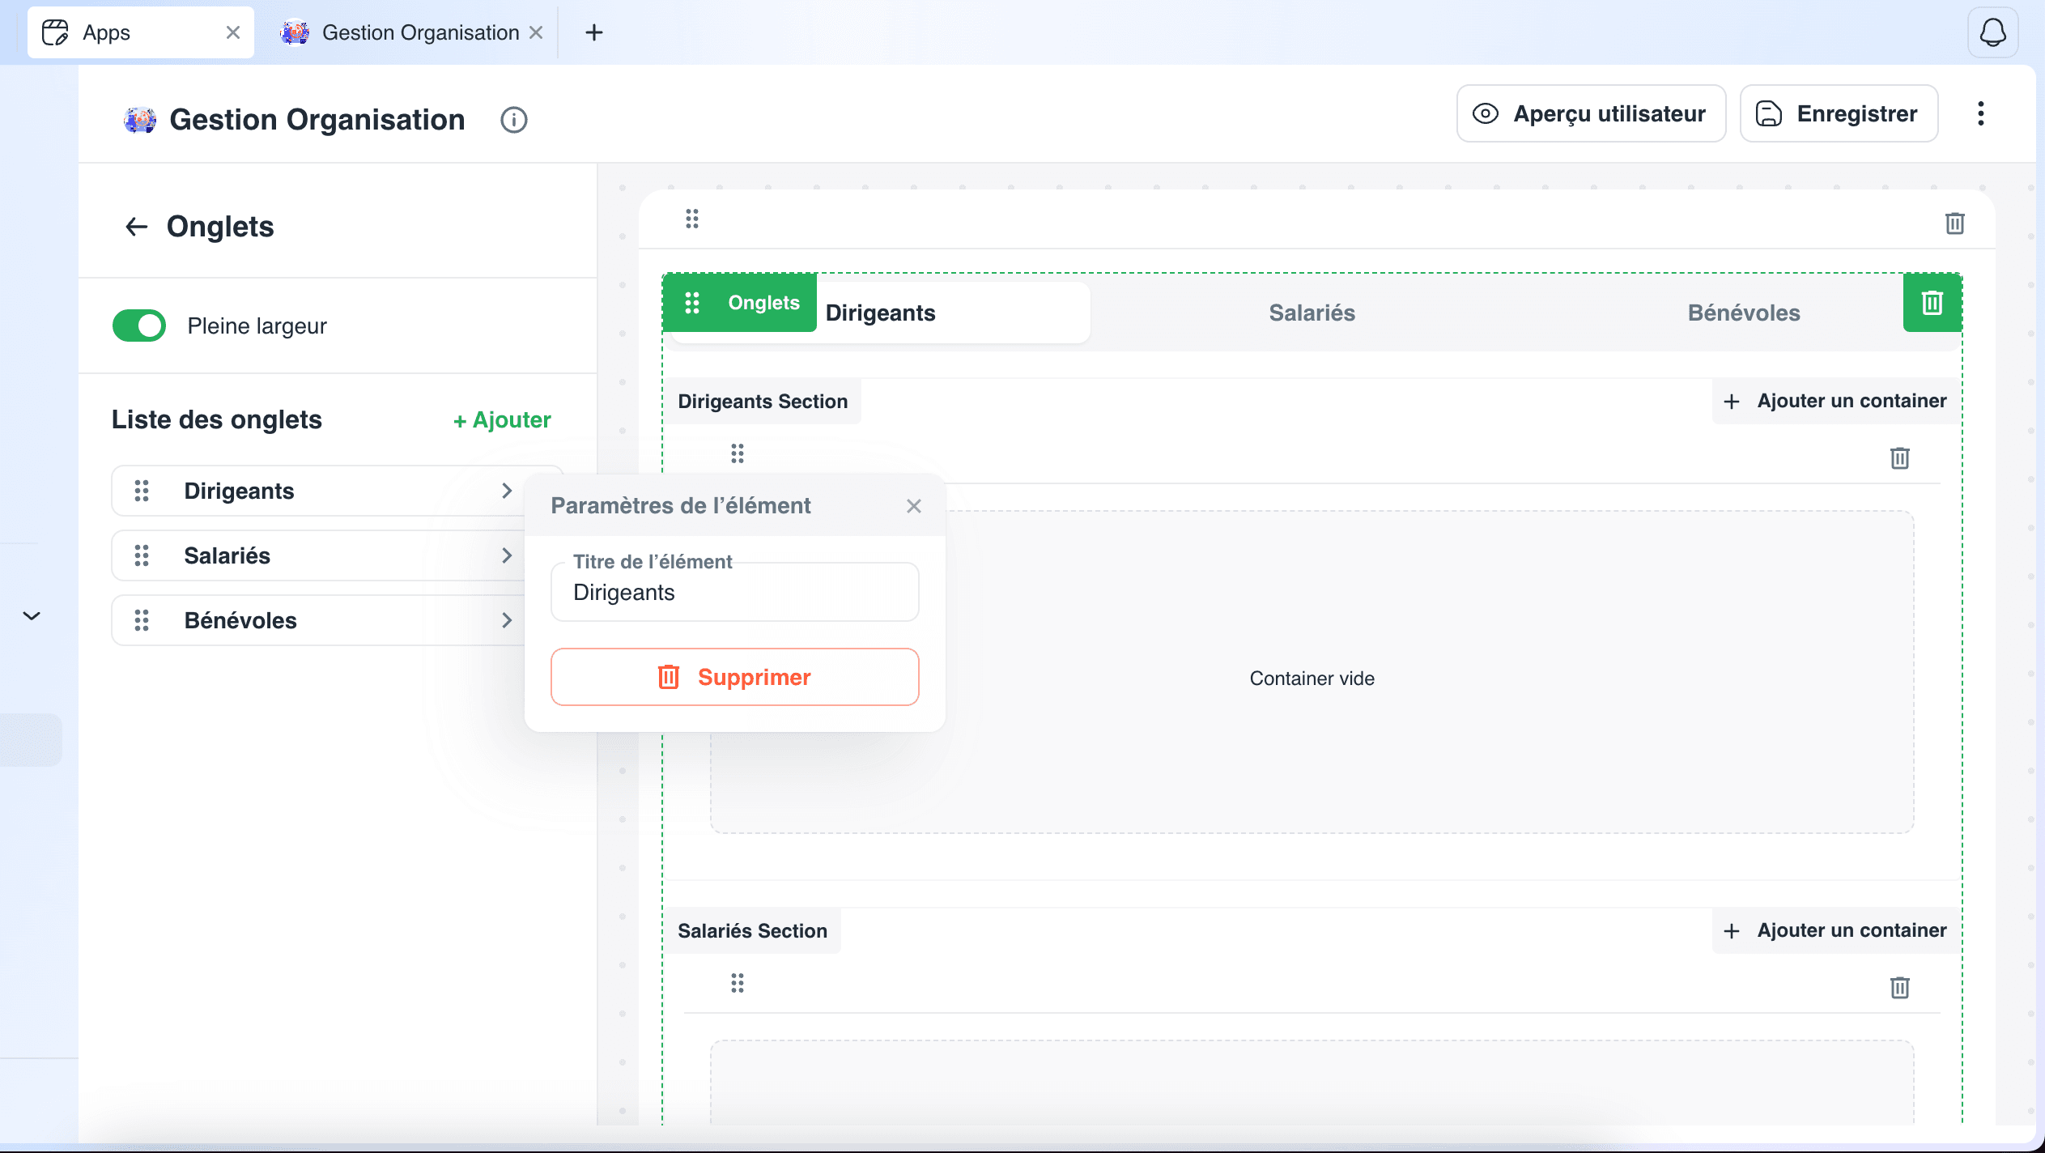
Task: Go back using the arrow beside Onglets
Action: tap(136, 227)
